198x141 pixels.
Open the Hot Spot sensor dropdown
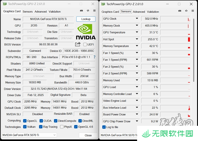137,39
